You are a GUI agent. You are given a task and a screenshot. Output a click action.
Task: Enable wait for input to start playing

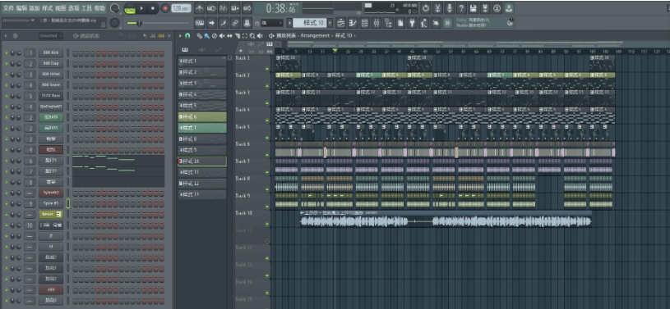pyautogui.click(x=211, y=8)
